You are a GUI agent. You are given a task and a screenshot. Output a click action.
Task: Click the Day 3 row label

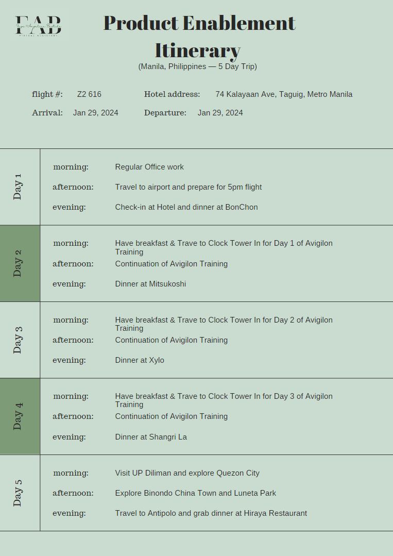pyautogui.click(x=18, y=340)
